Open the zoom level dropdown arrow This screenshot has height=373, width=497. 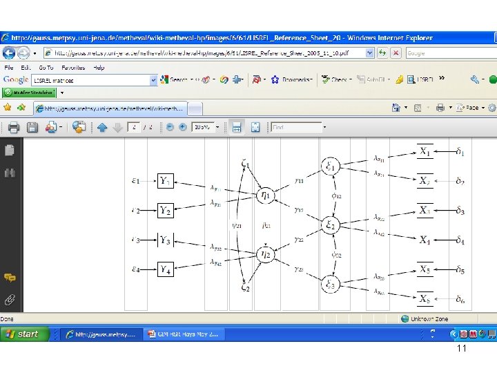tap(217, 128)
